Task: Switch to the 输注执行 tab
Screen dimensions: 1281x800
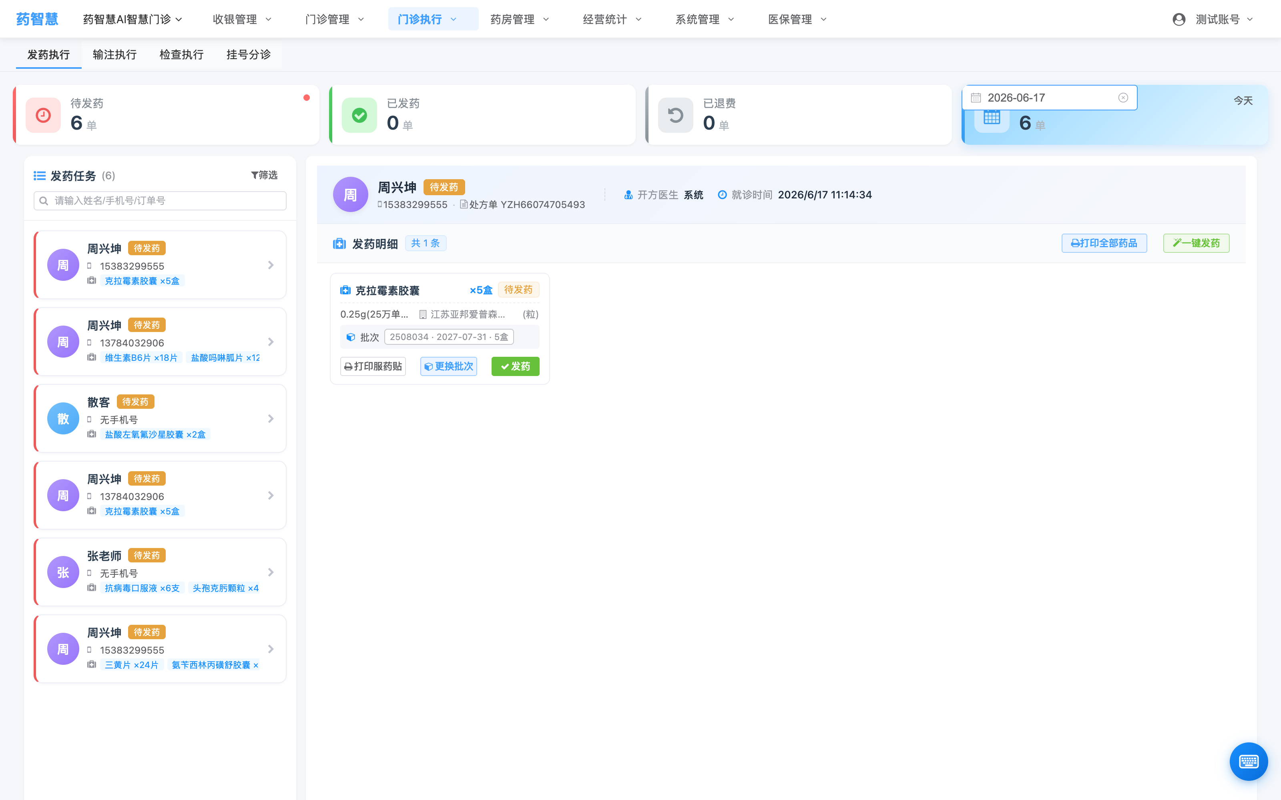Action: point(115,54)
